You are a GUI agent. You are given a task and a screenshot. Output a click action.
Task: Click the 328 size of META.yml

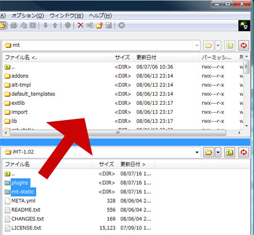pos(111,201)
